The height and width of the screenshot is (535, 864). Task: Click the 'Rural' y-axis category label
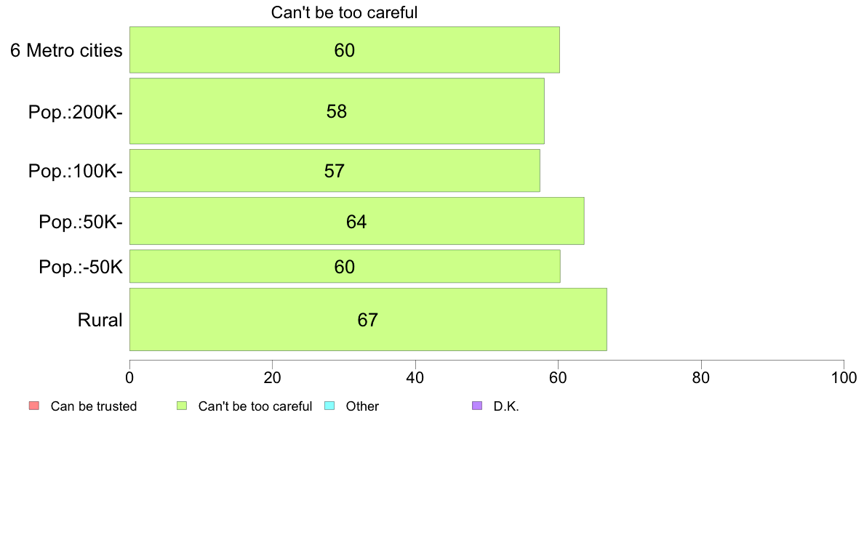click(100, 320)
